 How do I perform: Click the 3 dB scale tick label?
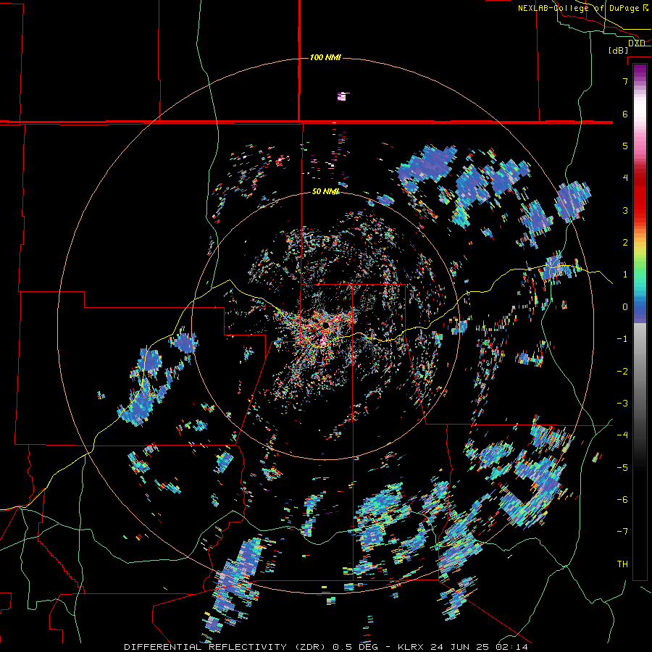point(625,210)
